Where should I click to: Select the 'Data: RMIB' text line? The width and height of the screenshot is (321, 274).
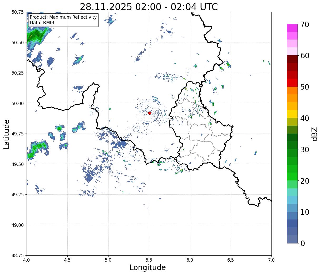(x=42, y=23)
